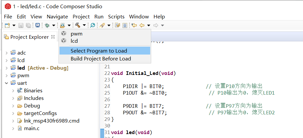
Task: Click the Back navigation arrow icon
Action: point(142,25)
